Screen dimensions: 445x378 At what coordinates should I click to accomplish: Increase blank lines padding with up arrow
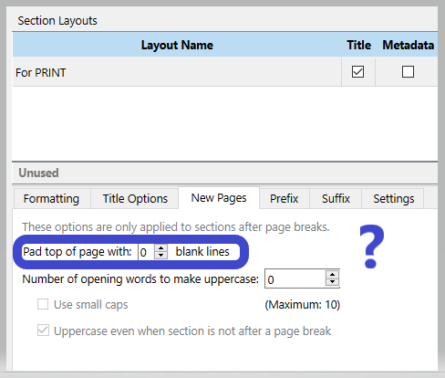pos(160,248)
